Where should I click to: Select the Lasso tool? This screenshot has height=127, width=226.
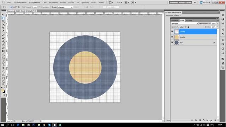point(3,21)
